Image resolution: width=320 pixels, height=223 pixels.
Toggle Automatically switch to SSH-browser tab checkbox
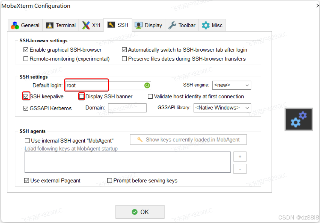pyautogui.click(x=124, y=50)
